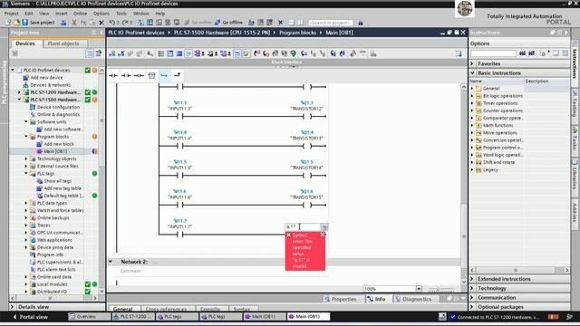This screenshot has width=580, height=326.
Task: Expand the Watch and force tables node
Action: [x=26, y=211]
